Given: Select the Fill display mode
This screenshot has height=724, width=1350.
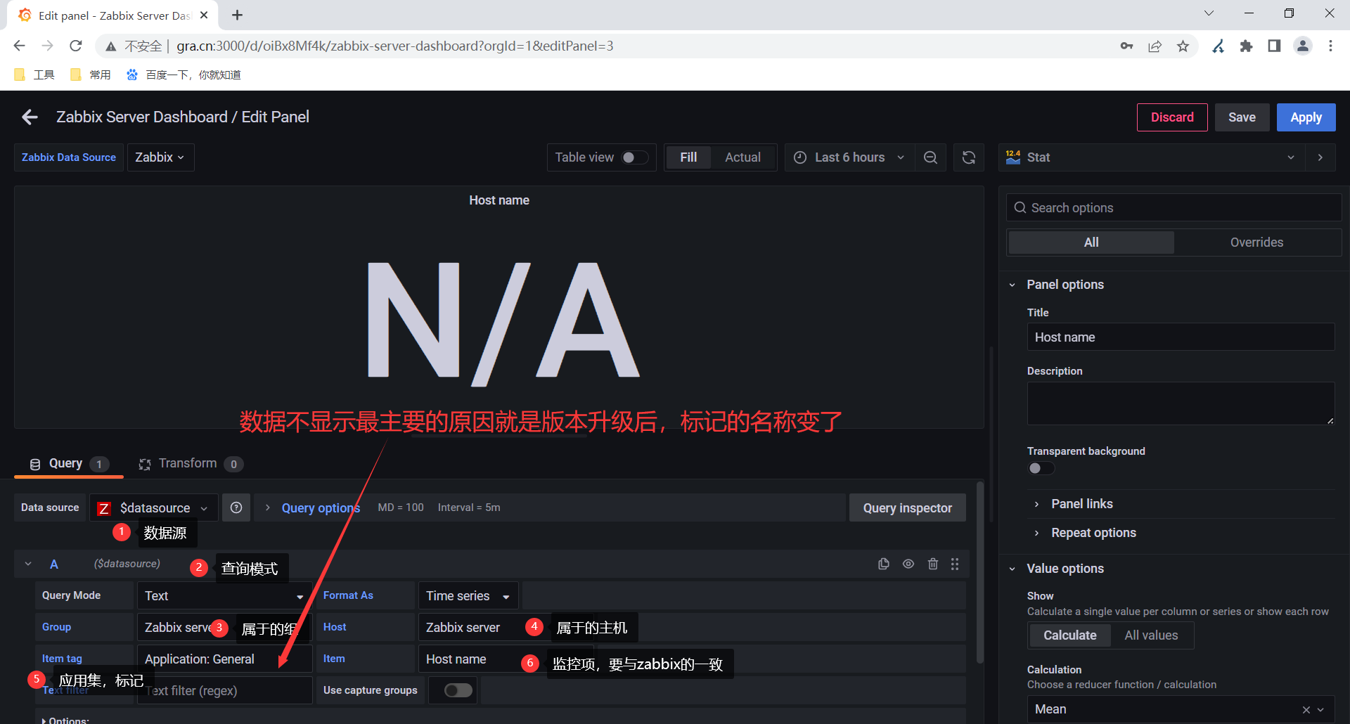Looking at the screenshot, I should (x=688, y=157).
